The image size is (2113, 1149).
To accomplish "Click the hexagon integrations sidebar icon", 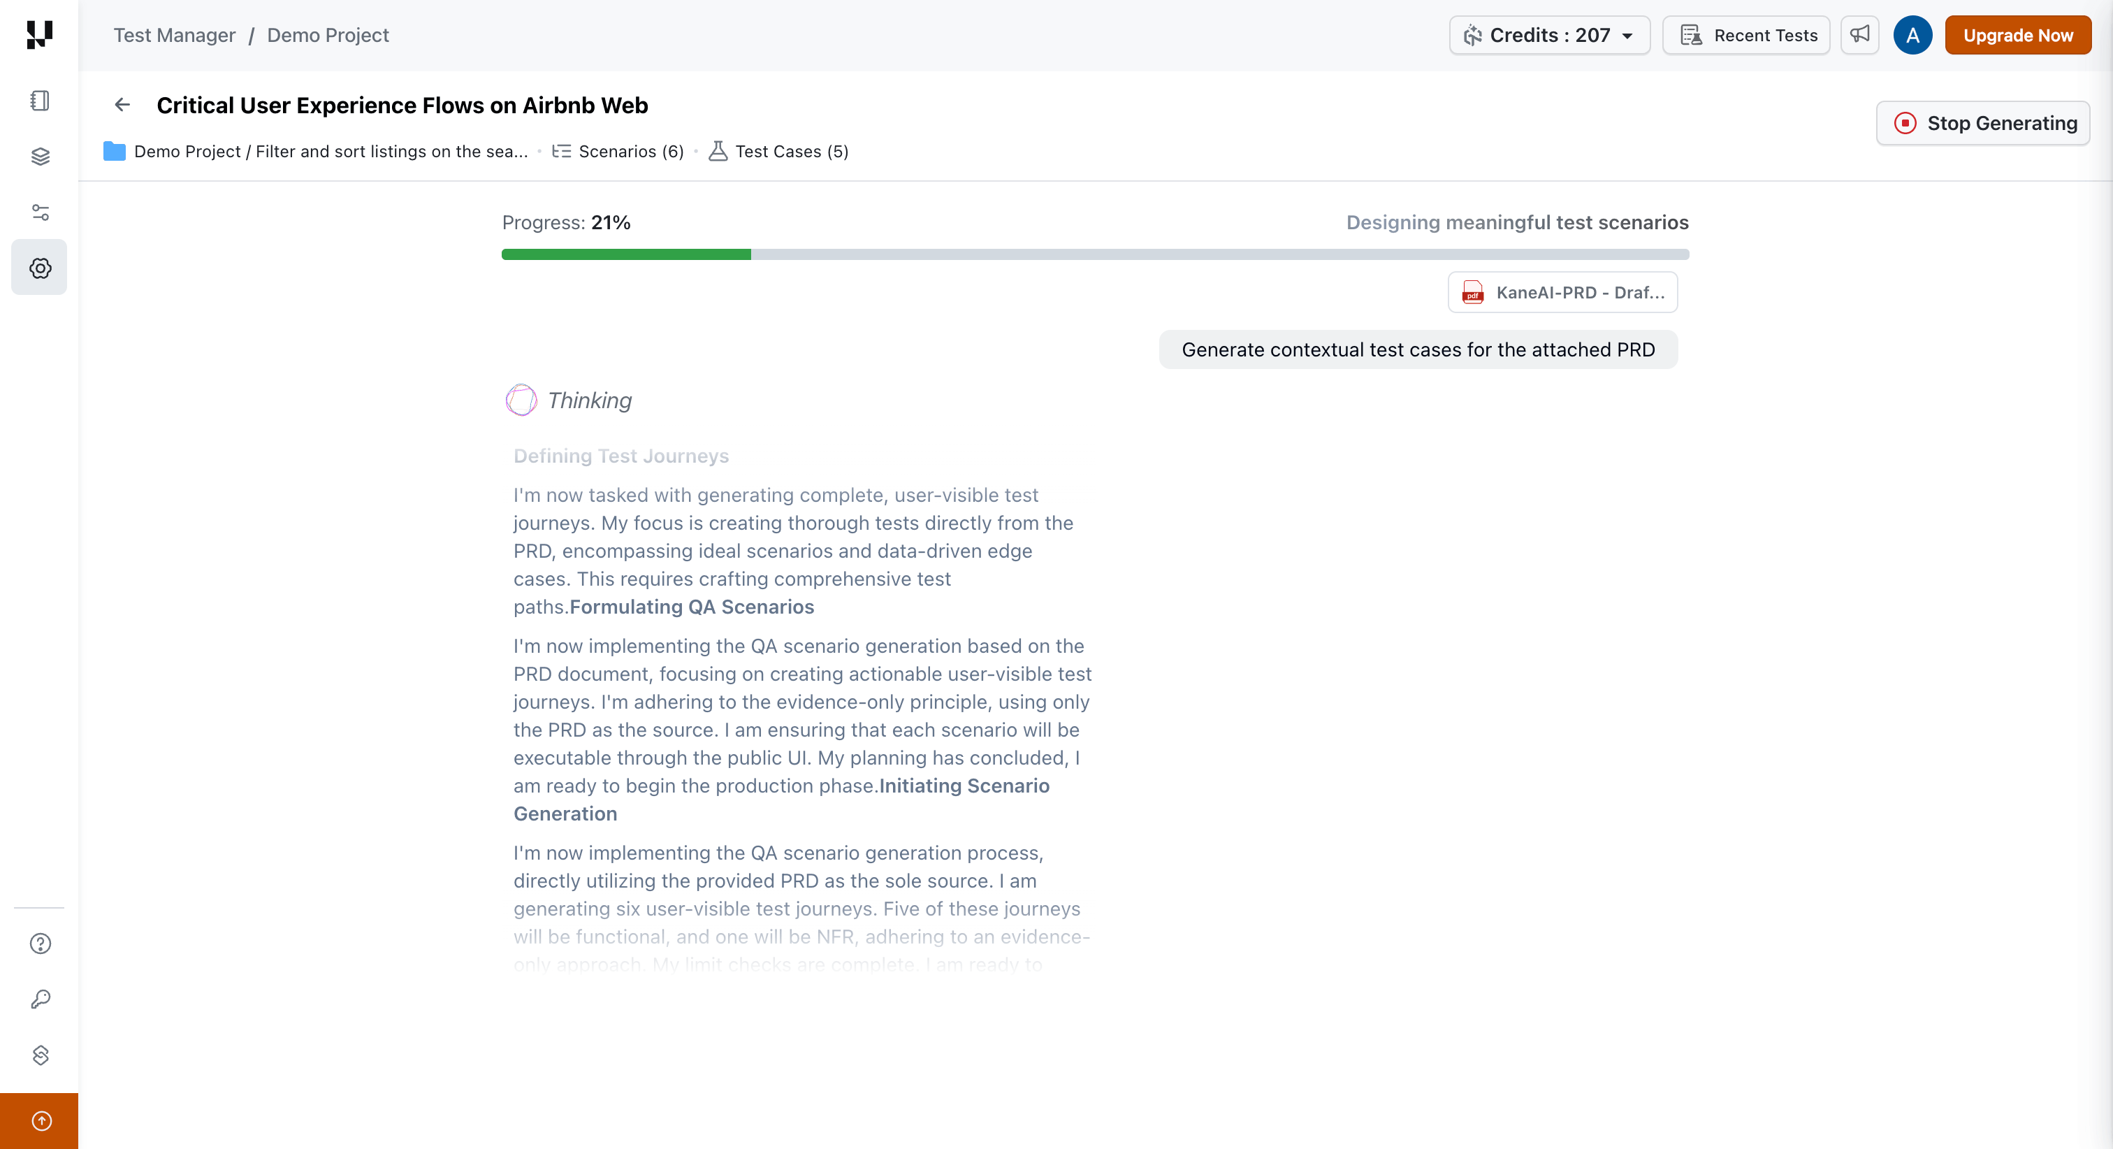I will (39, 1055).
